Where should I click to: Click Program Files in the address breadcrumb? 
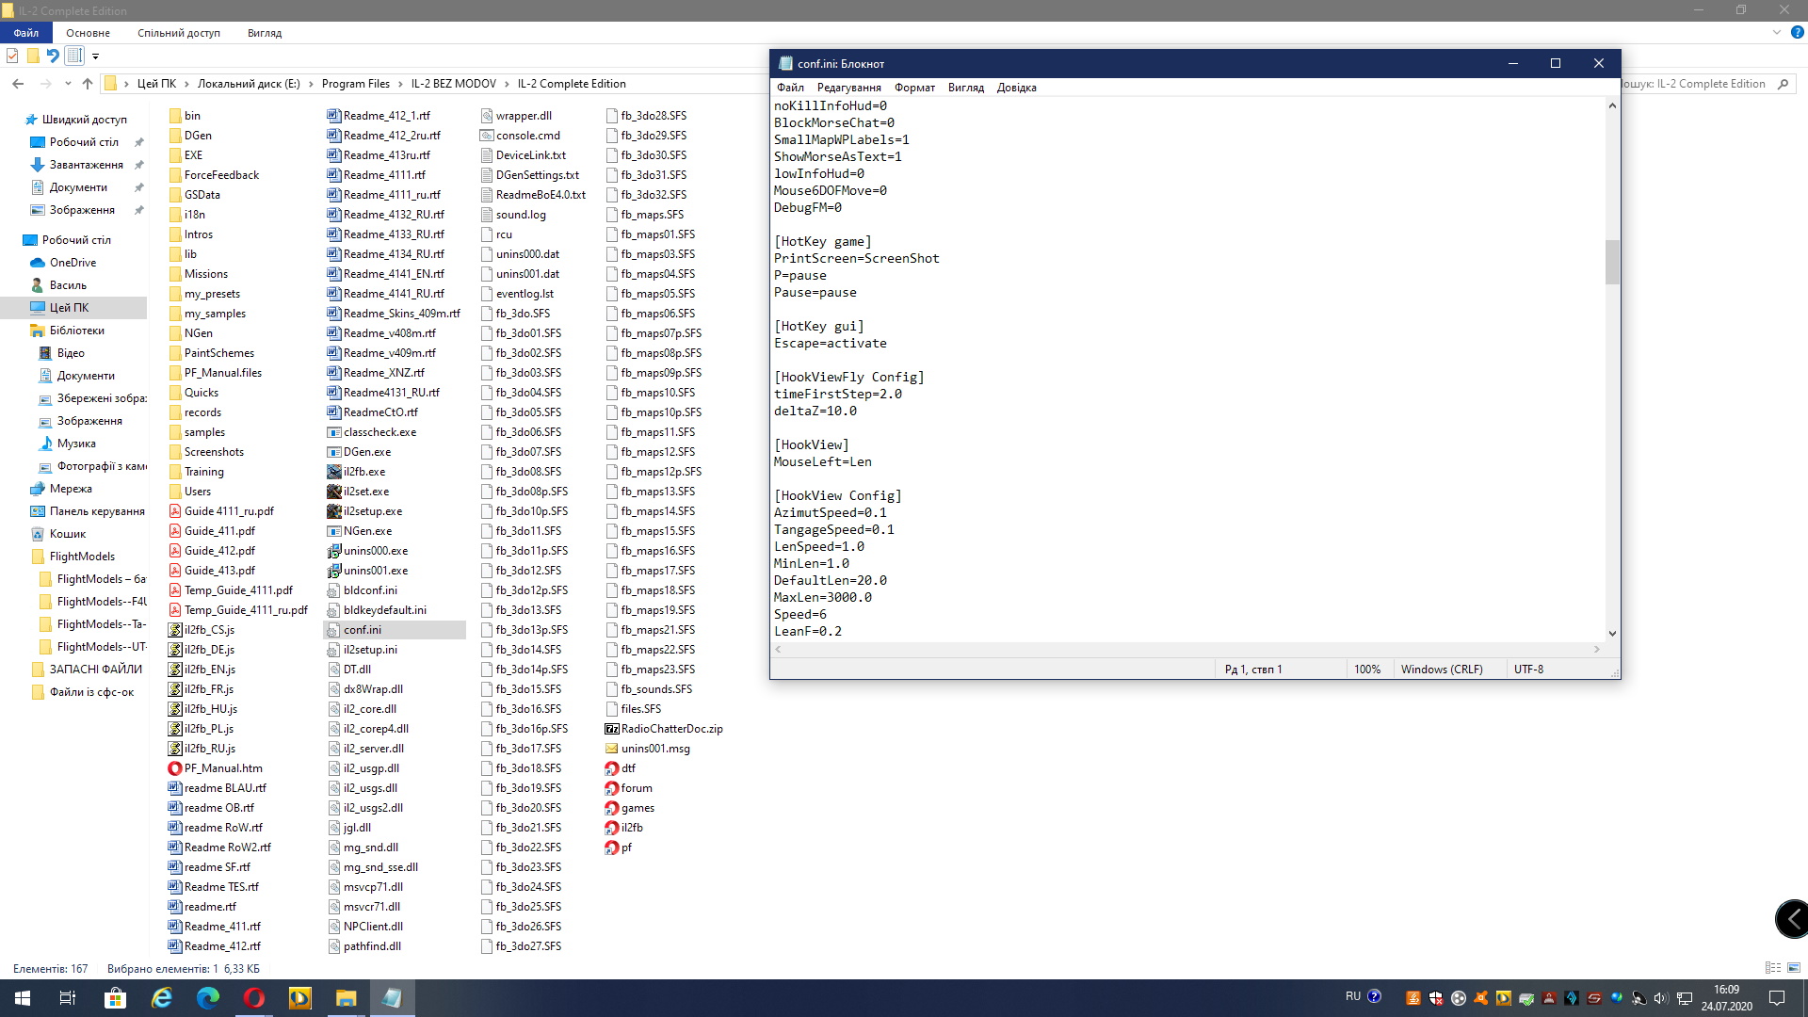[x=355, y=84]
